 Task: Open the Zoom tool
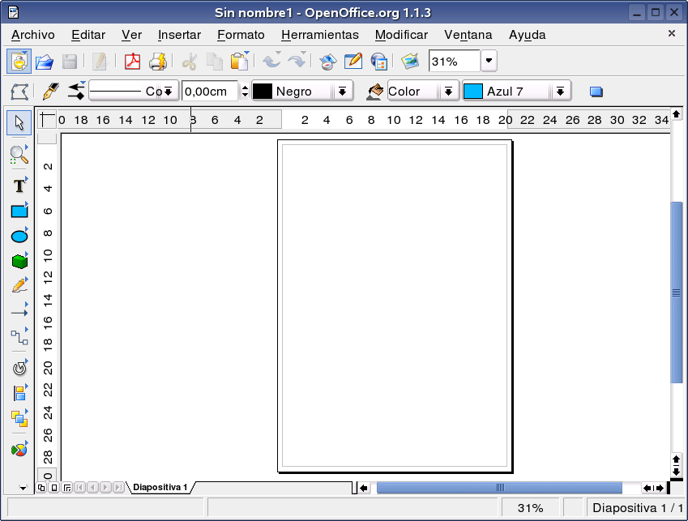[19, 154]
